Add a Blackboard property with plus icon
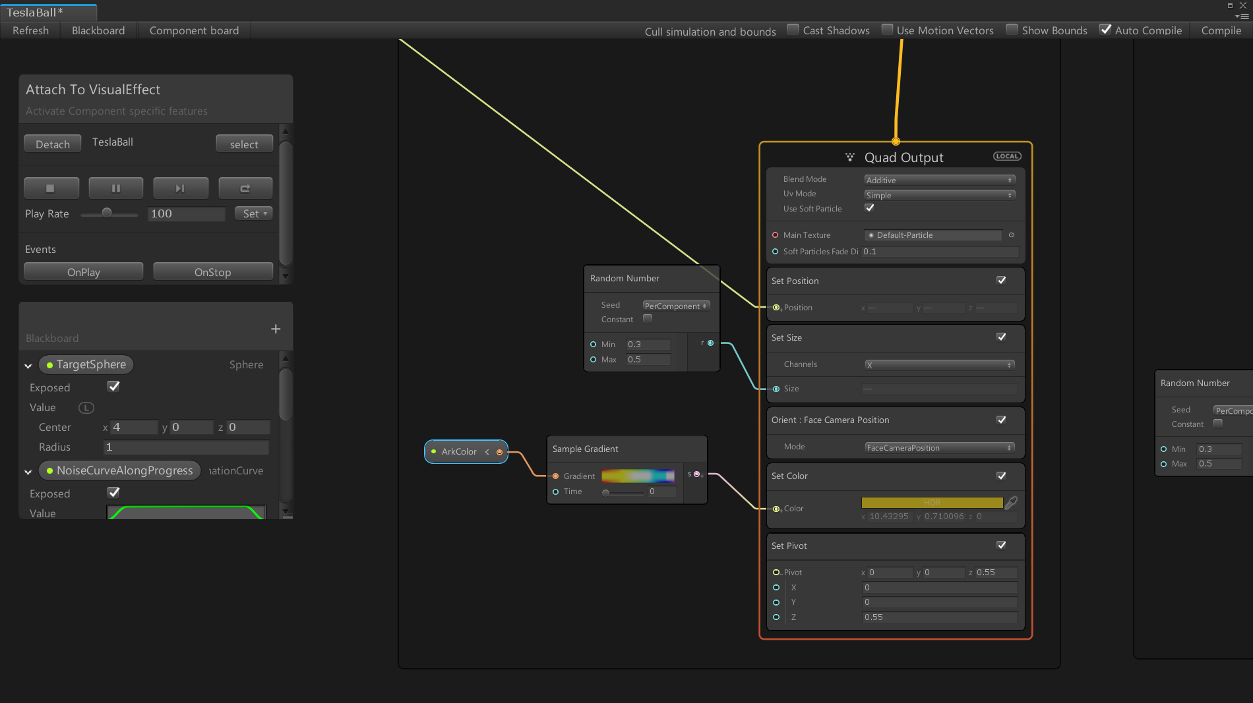 tap(276, 329)
